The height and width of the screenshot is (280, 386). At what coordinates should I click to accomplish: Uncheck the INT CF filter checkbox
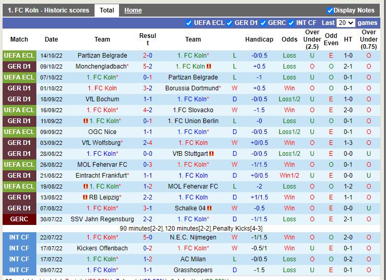click(x=291, y=23)
